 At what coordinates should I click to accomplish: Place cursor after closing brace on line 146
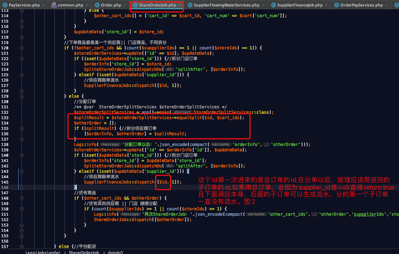(77, 187)
